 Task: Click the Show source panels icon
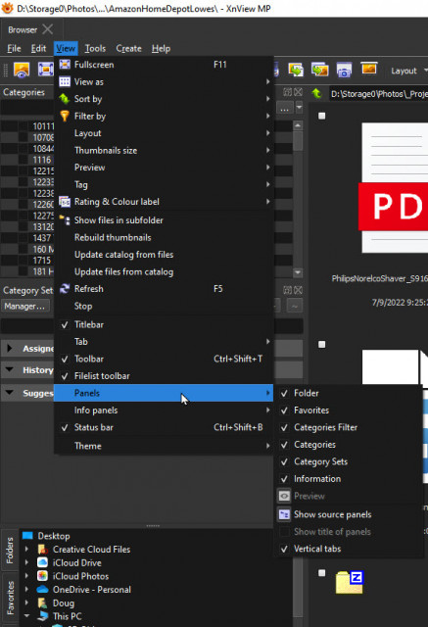(x=284, y=514)
